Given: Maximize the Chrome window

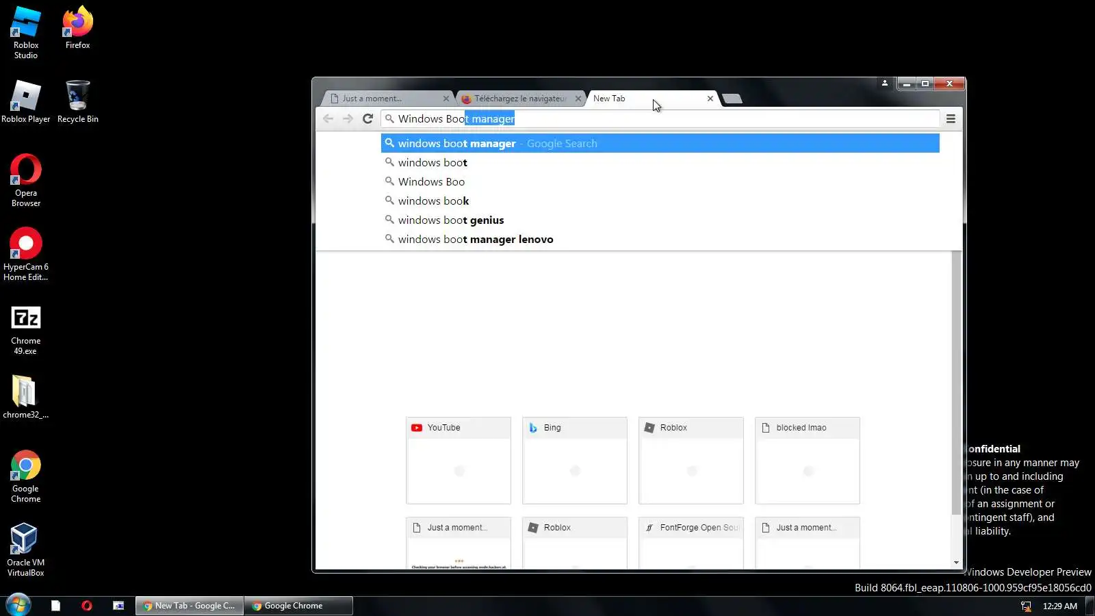Looking at the screenshot, I should [925, 84].
